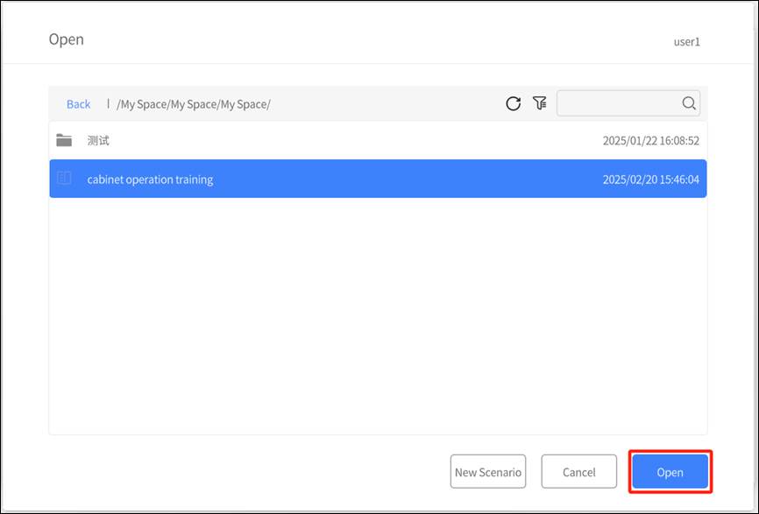Go back using the Back link
The width and height of the screenshot is (759, 514).
tap(78, 104)
